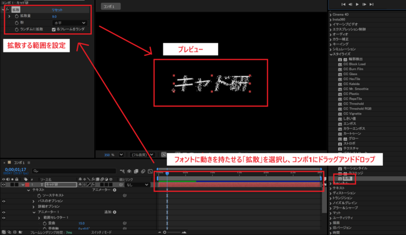Click the stopwatch beside ソーステキスト
Image resolution: width=406 pixels, height=235 pixels.
(39, 195)
